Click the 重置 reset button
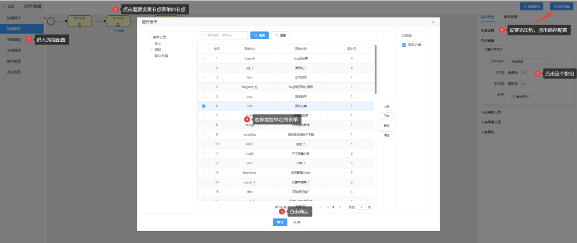The image size is (577, 243). [x=280, y=35]
